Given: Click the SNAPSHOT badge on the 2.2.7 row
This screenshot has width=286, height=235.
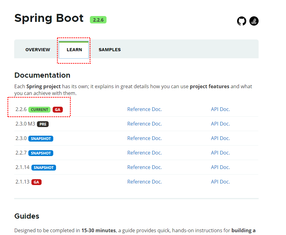Looking at the screenshot, I should tap(41, 153).
